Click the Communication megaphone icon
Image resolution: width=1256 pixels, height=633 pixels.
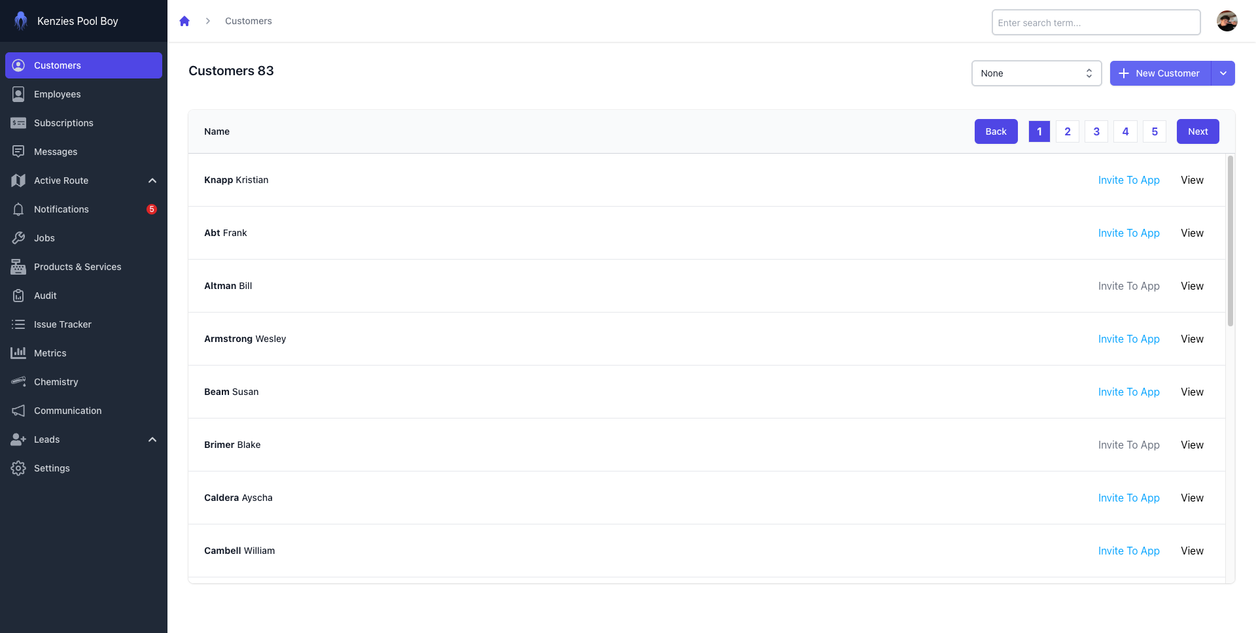tap(18, 411)
